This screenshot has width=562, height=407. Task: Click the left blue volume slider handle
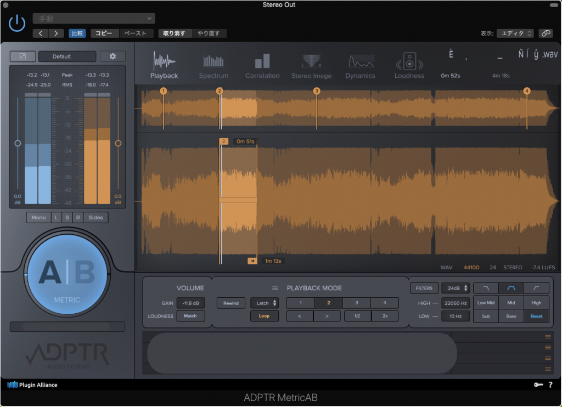pyautogui.click(x=18, y=143)
